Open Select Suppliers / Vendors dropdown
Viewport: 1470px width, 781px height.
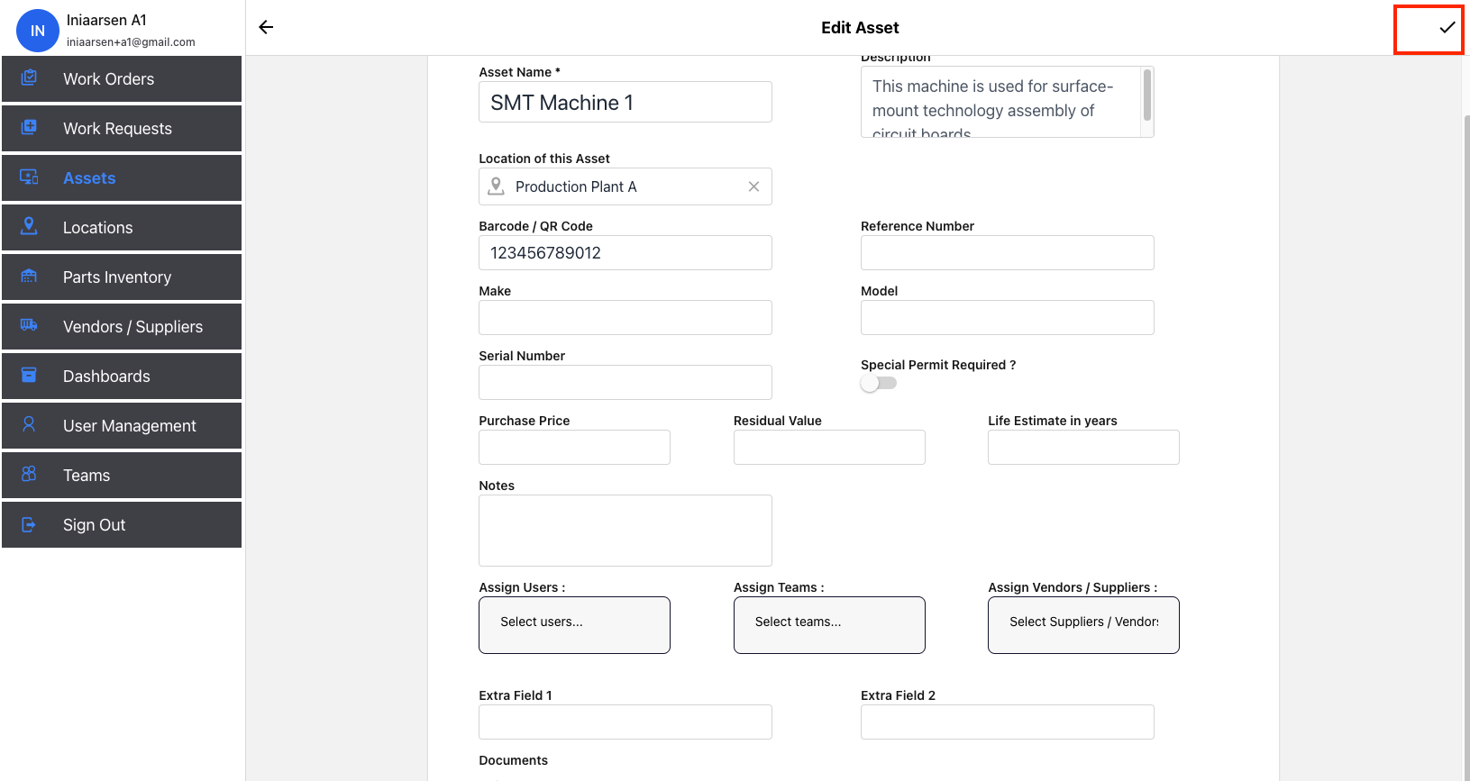pyautogui.click(x=1083, y=625)
